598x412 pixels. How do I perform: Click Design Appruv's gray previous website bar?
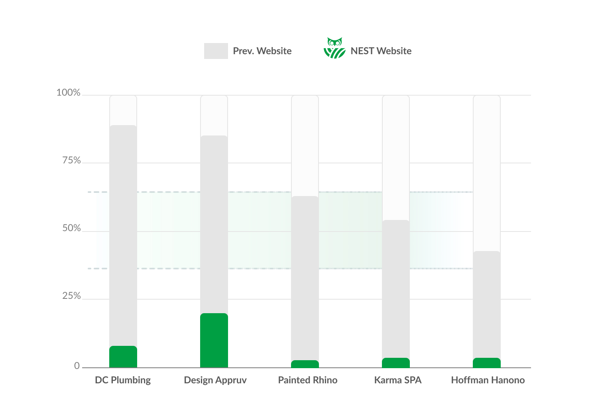[x=214, y=223]
